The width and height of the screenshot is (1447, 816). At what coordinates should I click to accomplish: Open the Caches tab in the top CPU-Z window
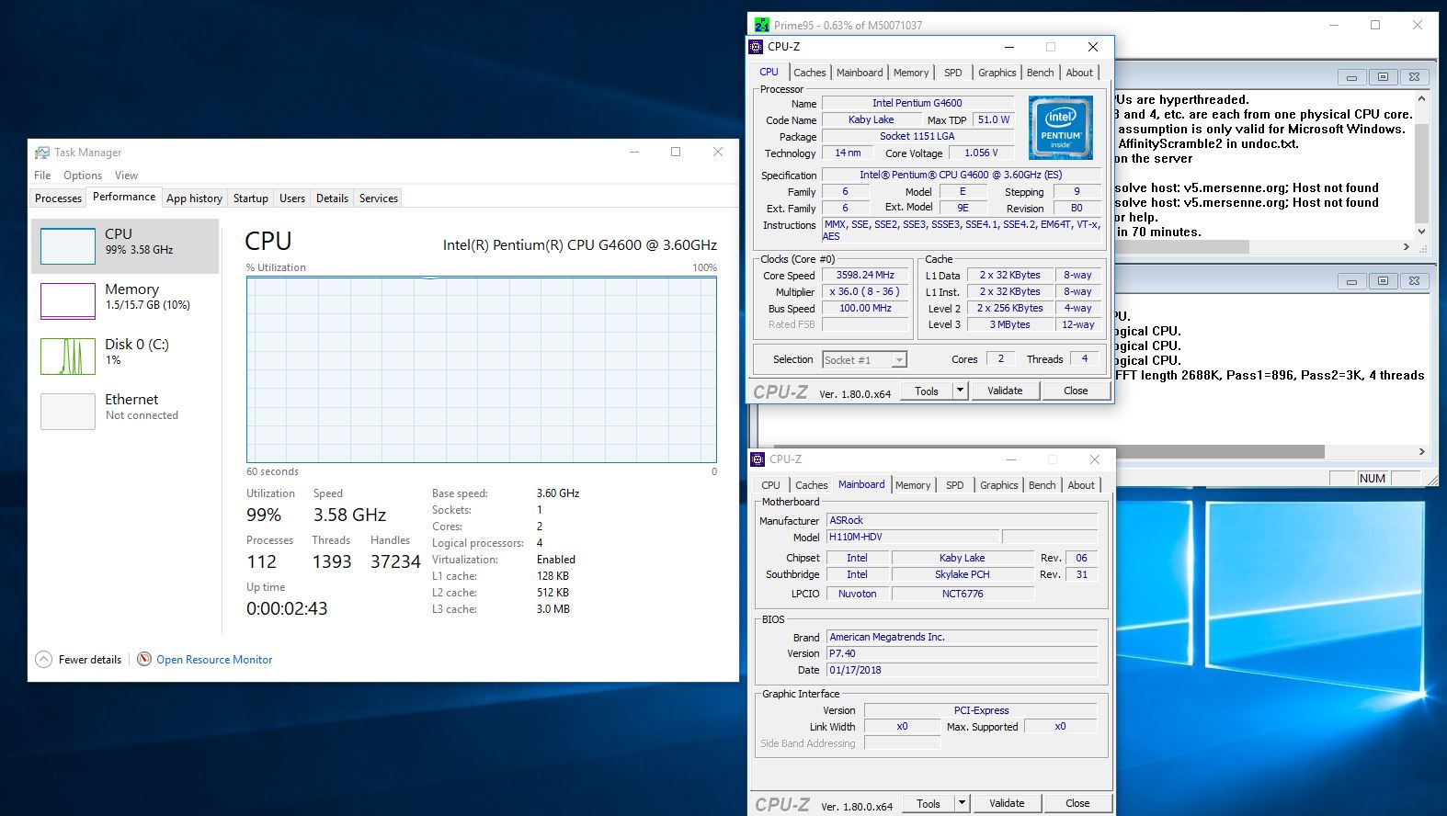point(810,73)
